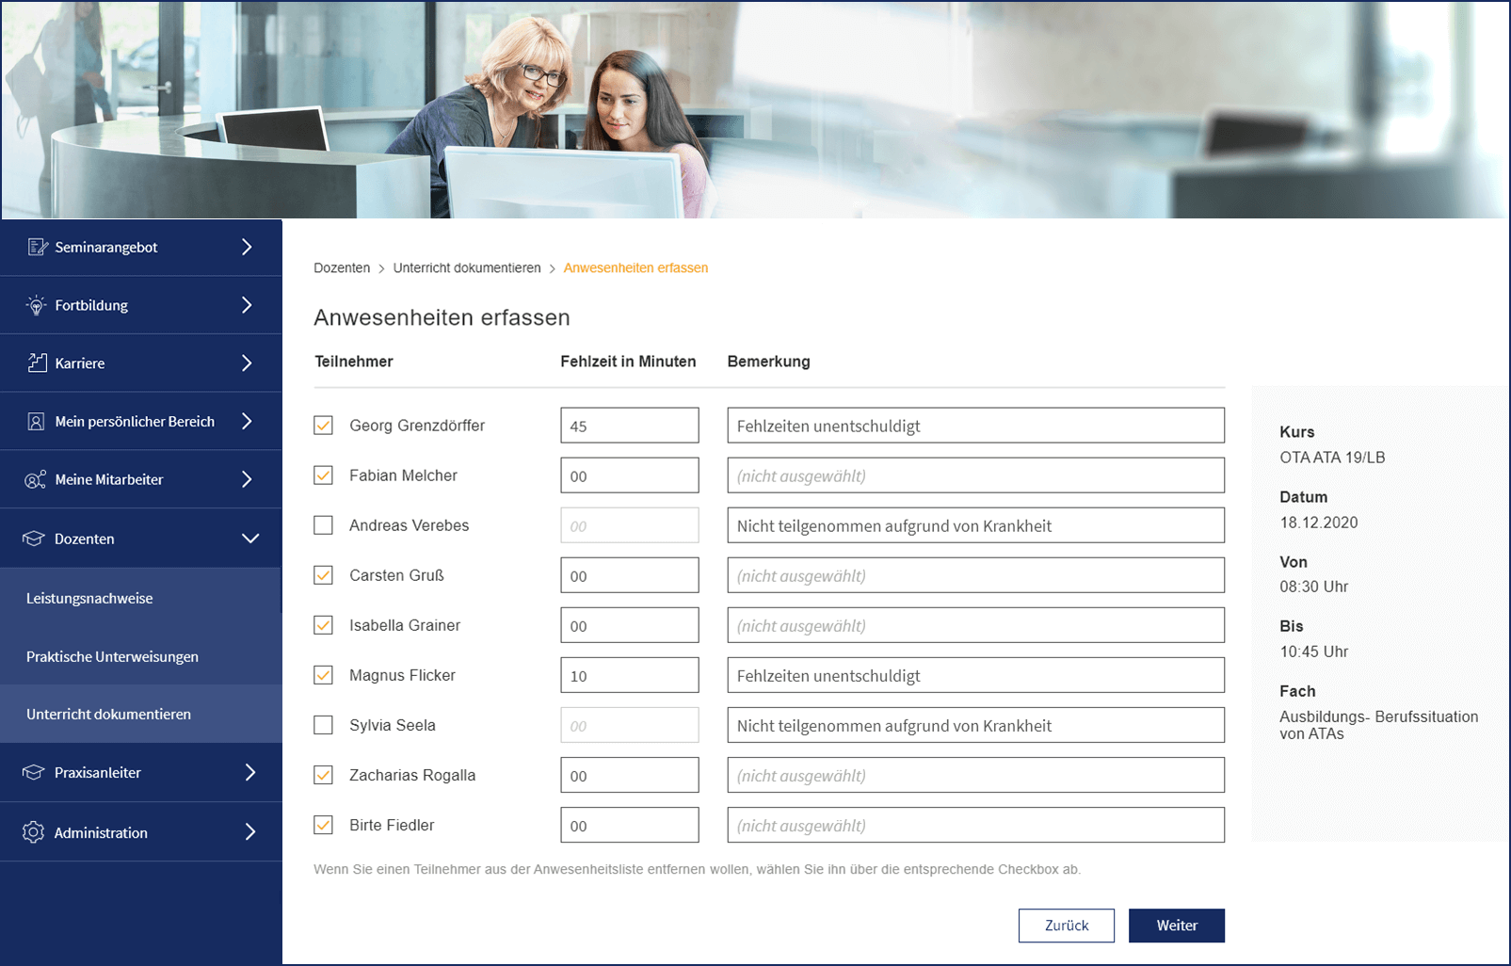Click the Fortbildung lightbulb icon
The width and height of the screenshot is (1511, 966).
point(36,305)
